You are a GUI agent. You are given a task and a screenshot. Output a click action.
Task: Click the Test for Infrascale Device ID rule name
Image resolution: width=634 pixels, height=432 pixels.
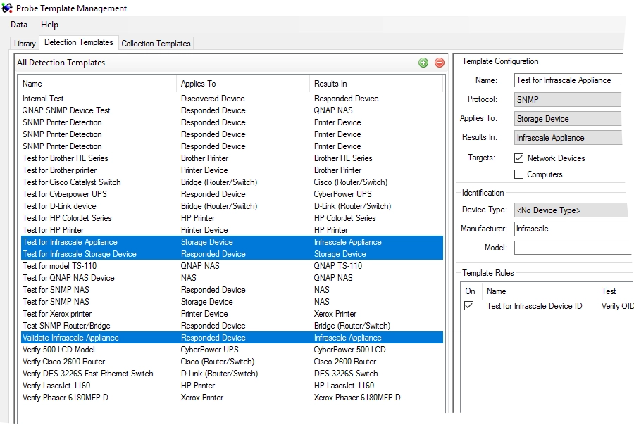pos(534,306)
